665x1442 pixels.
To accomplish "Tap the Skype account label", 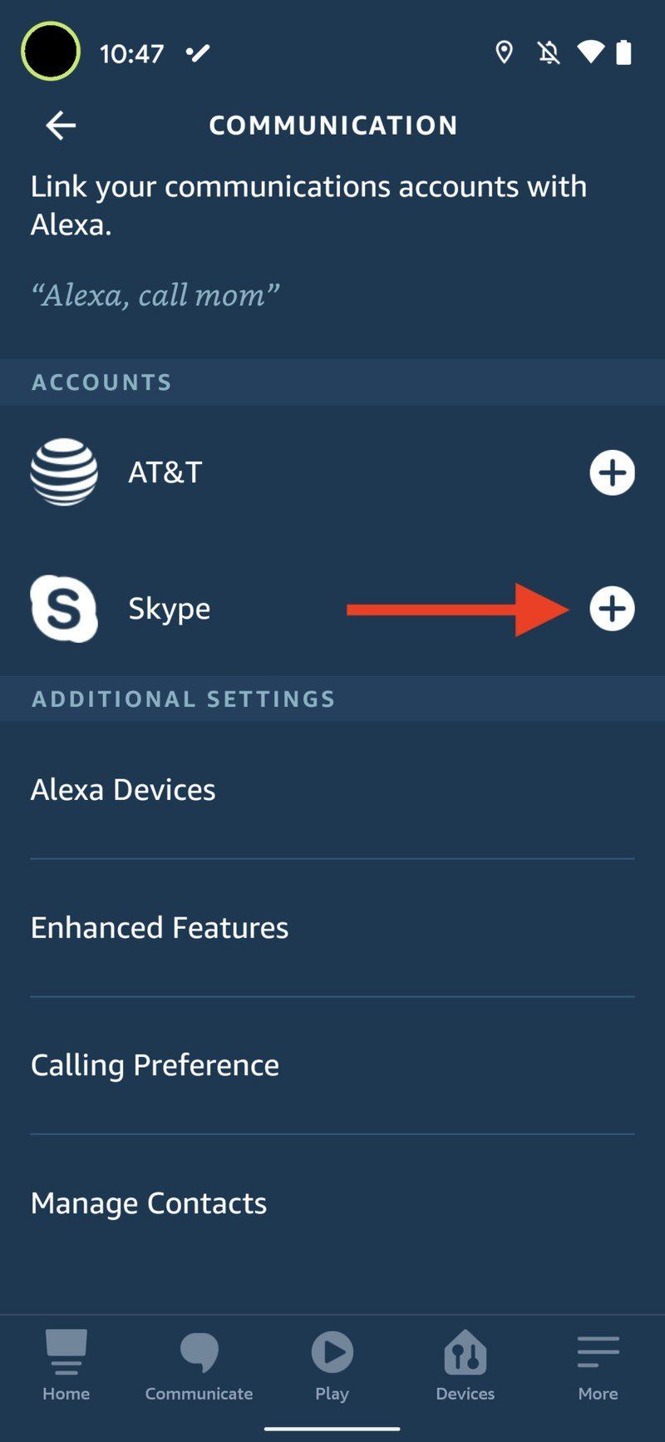I will 169,609.
